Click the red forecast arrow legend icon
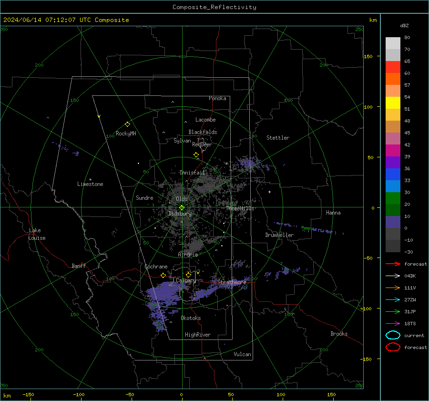Viewport: 429px width, 401px height. tap(393, 264)
